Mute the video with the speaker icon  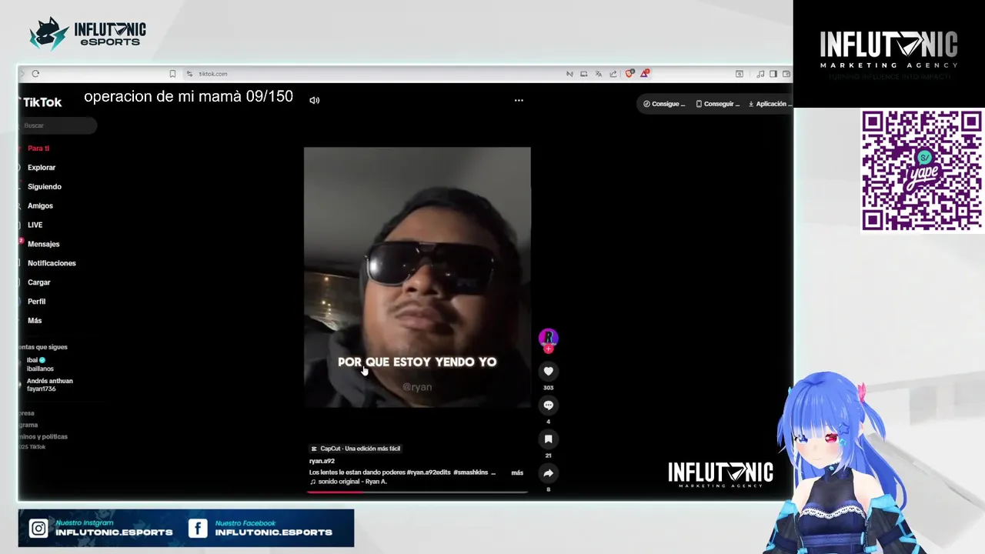pyautogui.click(x=314, y=100)
